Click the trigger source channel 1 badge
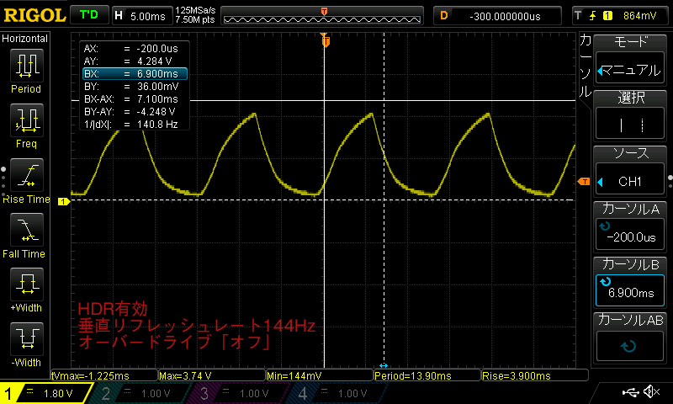This screenshot has height=404, width=673. [x=607, y=16]
